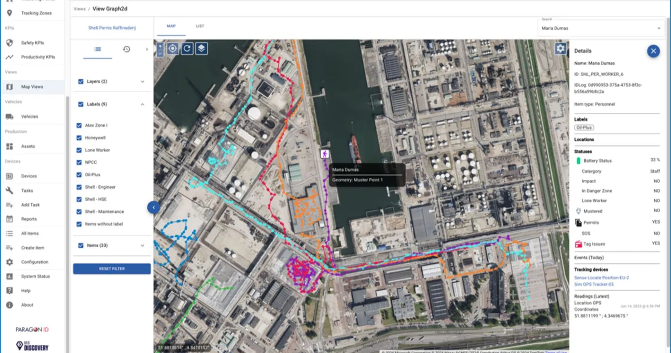Screen dimensions: 671x353
Task: Close the Details panel
Action: [653, 51]
